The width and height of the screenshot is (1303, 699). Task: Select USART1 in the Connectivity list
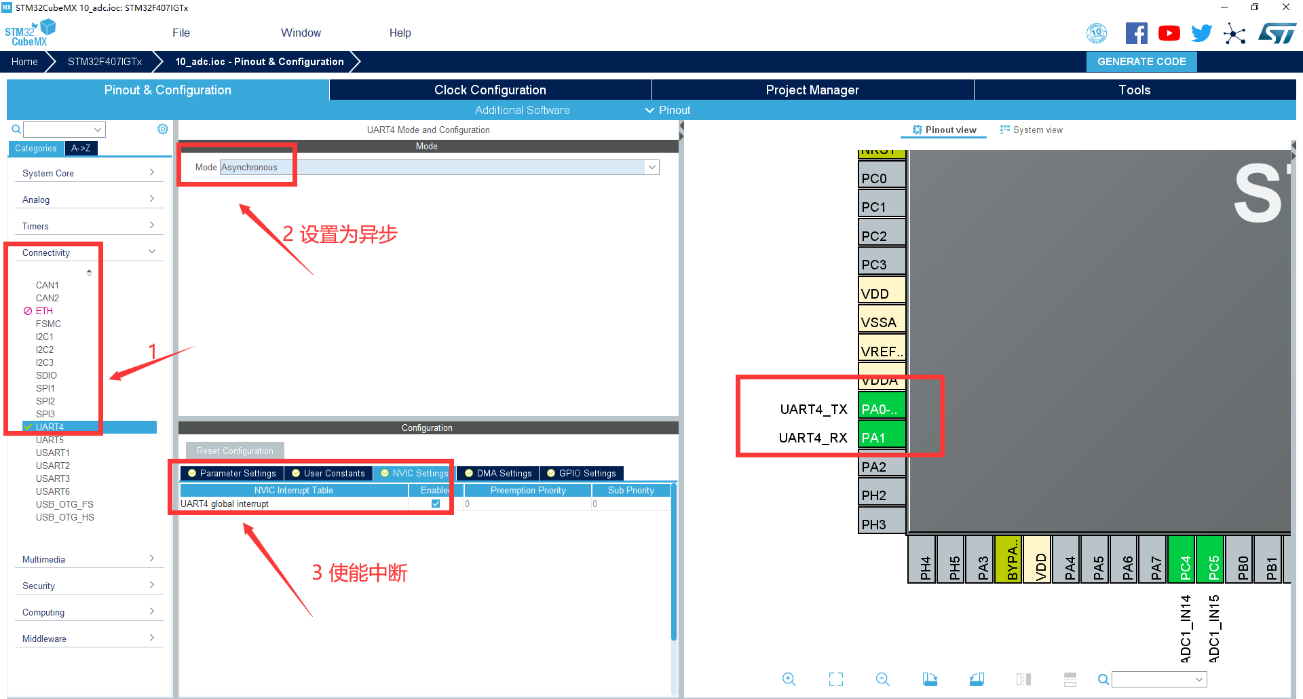tap(53, 453)
